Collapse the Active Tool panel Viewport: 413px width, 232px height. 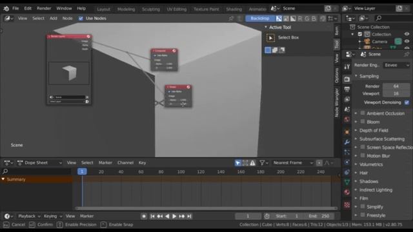(x=266, y=27)
